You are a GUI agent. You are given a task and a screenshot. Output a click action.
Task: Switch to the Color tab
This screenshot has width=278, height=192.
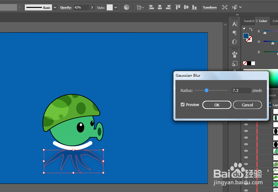click(x=263, y=21)
